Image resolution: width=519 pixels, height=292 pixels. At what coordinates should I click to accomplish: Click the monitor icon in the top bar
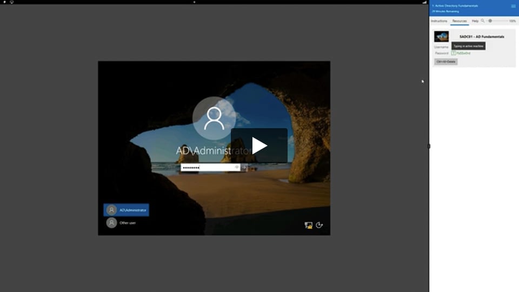(x=12, y=2)
